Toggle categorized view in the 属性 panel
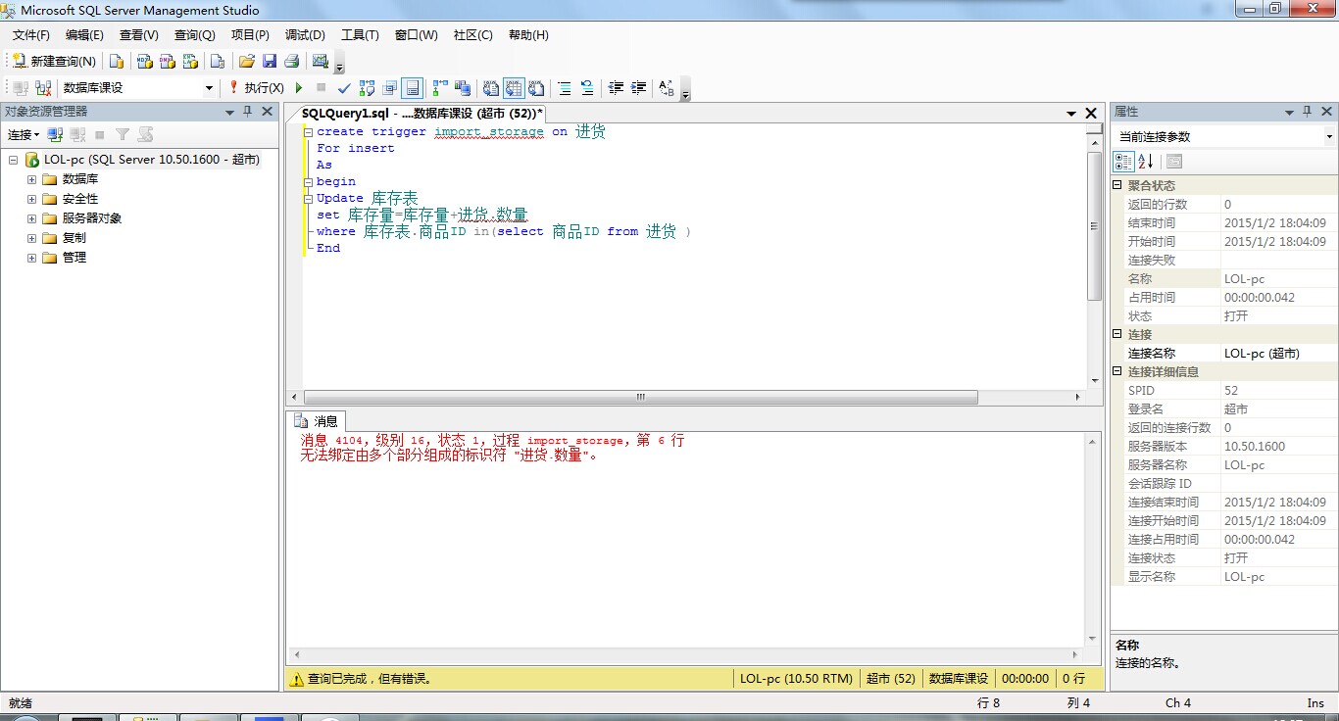The height and width of the screenshot is (721, 1339). coord(1123,162)
